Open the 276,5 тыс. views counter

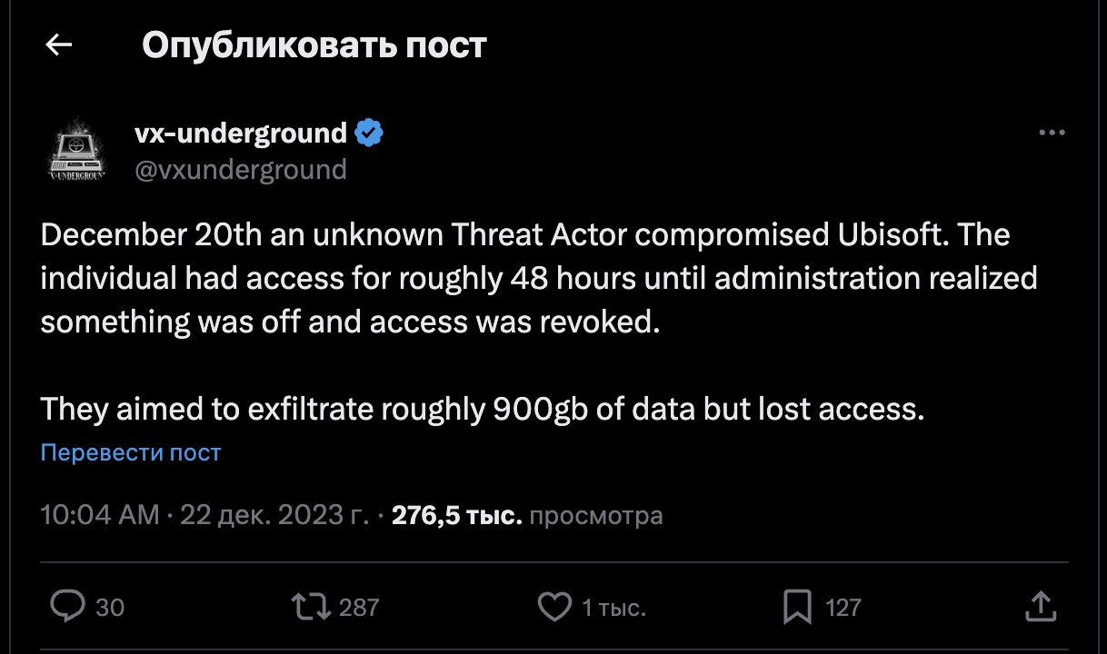(x=455, y=516)
